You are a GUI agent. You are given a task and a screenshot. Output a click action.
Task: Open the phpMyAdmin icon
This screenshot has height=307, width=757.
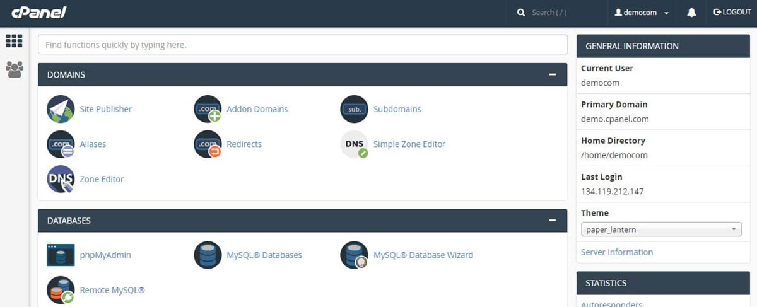point(61,255)
